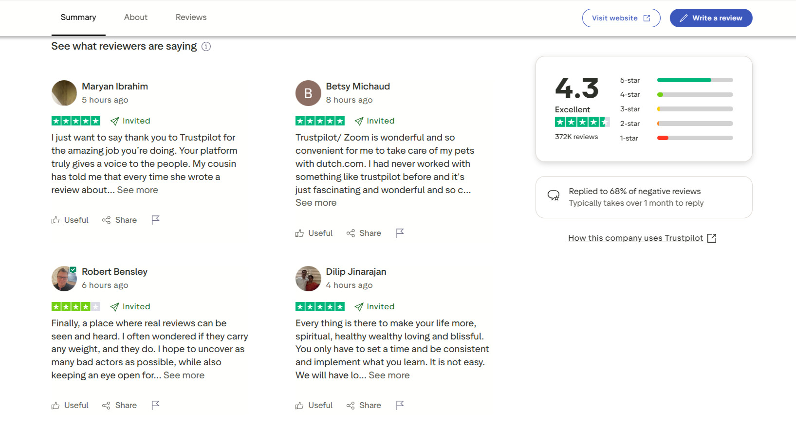Expand Betsy Michaud's review with See more
Screen dimensions: 796x426
coord(316,203)
